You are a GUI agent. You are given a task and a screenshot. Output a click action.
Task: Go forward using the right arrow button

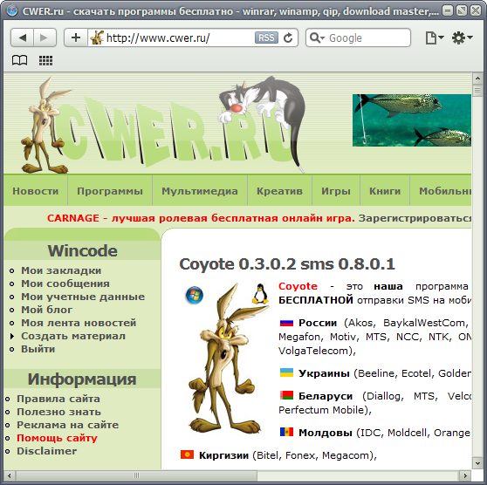coord(45,38)
